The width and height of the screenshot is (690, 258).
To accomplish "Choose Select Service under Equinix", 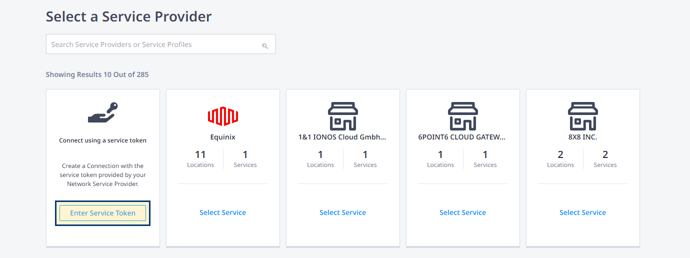I will 223,212.
